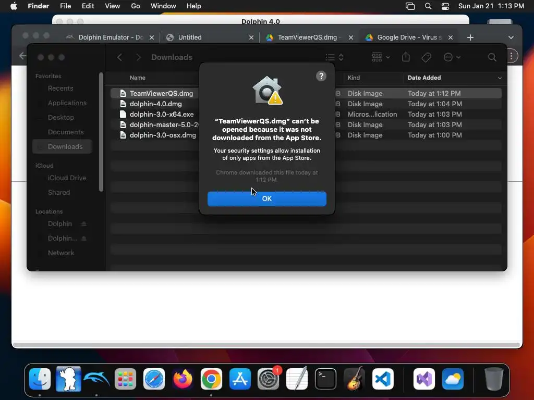This screenshot has width=534, height=400.
Task: Select the TeamViewerQS.dmg file row
Action: (306, 93)
